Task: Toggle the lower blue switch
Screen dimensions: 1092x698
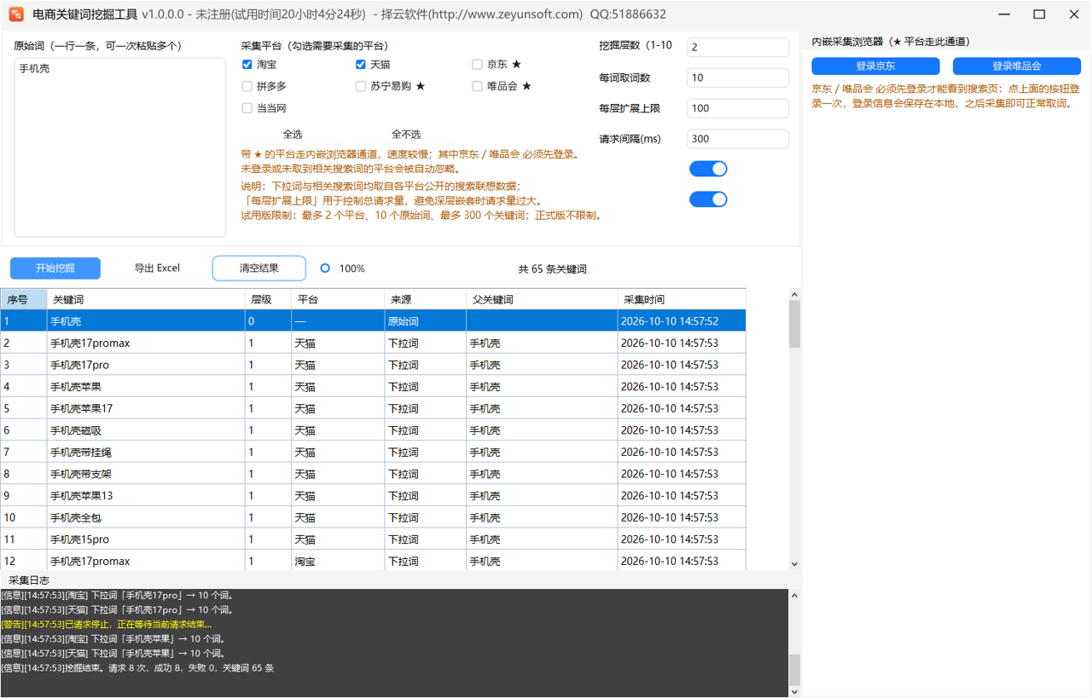Action: coord(708,199)
